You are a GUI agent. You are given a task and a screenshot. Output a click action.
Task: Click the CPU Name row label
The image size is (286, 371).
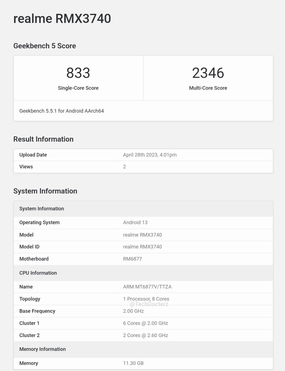tap(26, 287)
